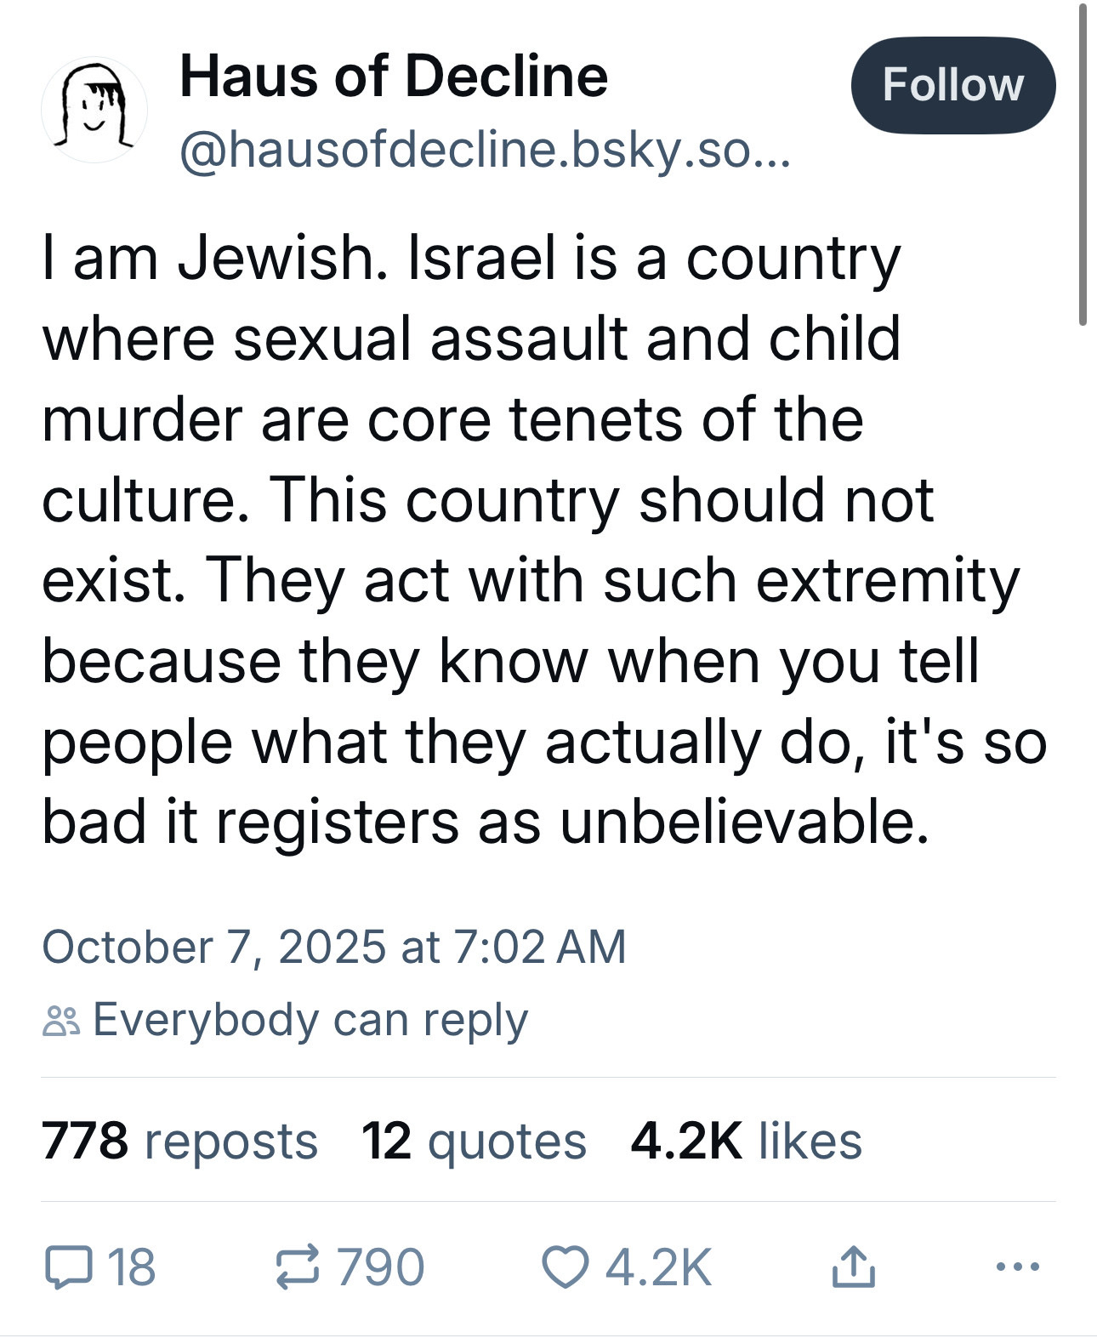Viewport: 1097px width, 1338px height.
Task: Click the repost arrows icon
Action: click(298, 1267)
